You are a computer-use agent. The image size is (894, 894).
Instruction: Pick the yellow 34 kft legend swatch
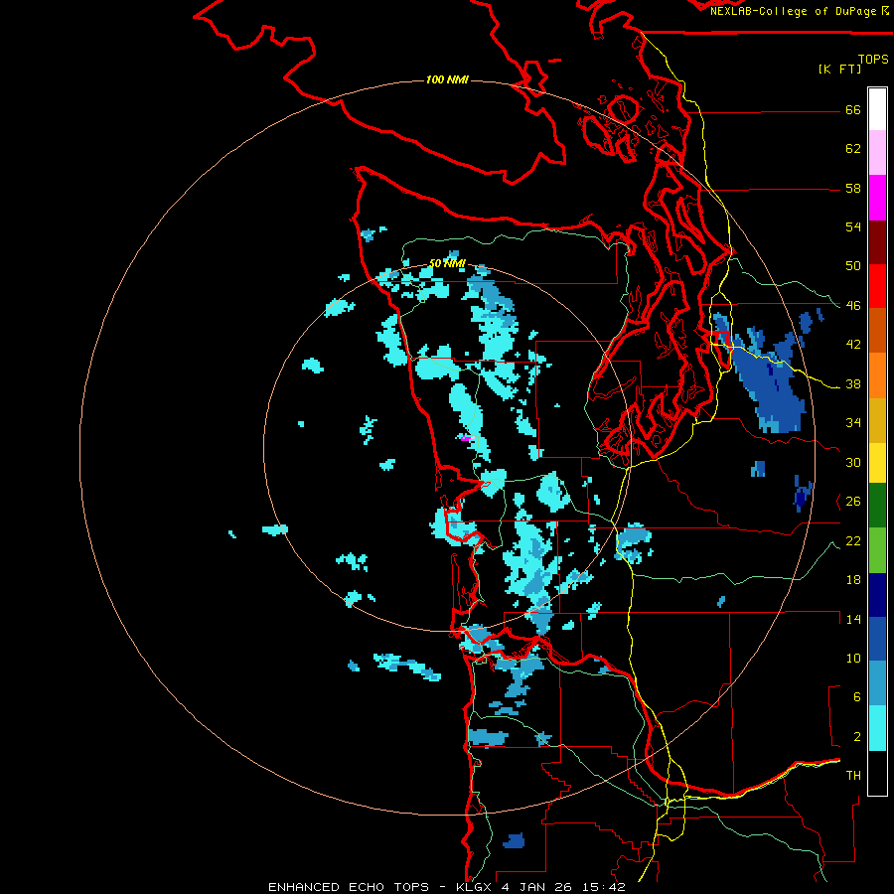[x=877, y=463]
